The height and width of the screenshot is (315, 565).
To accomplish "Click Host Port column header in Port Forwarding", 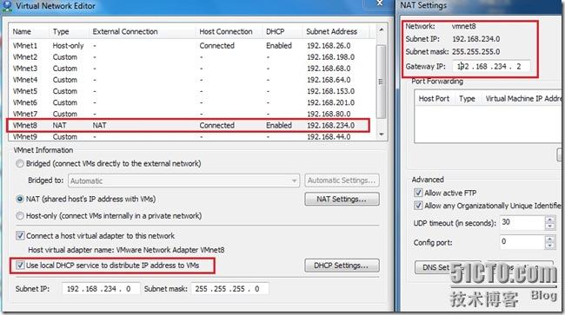I will (435, 99).
